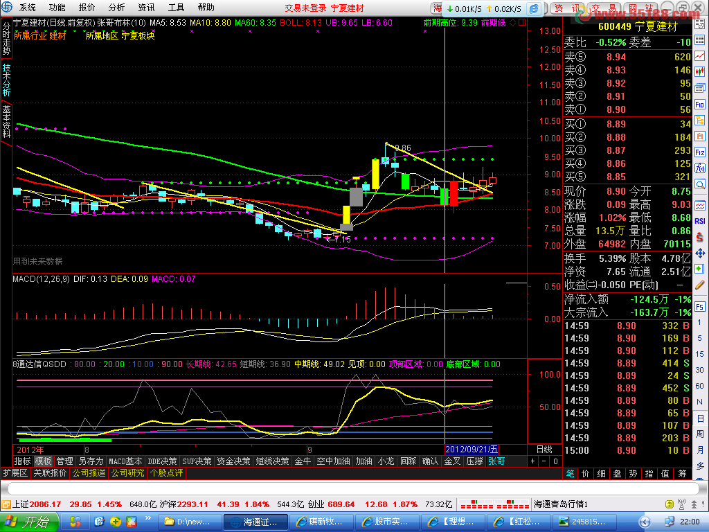709x532 pixels.
Task: Click the blue four-way arrows move icon
Action: coord(700,253)
